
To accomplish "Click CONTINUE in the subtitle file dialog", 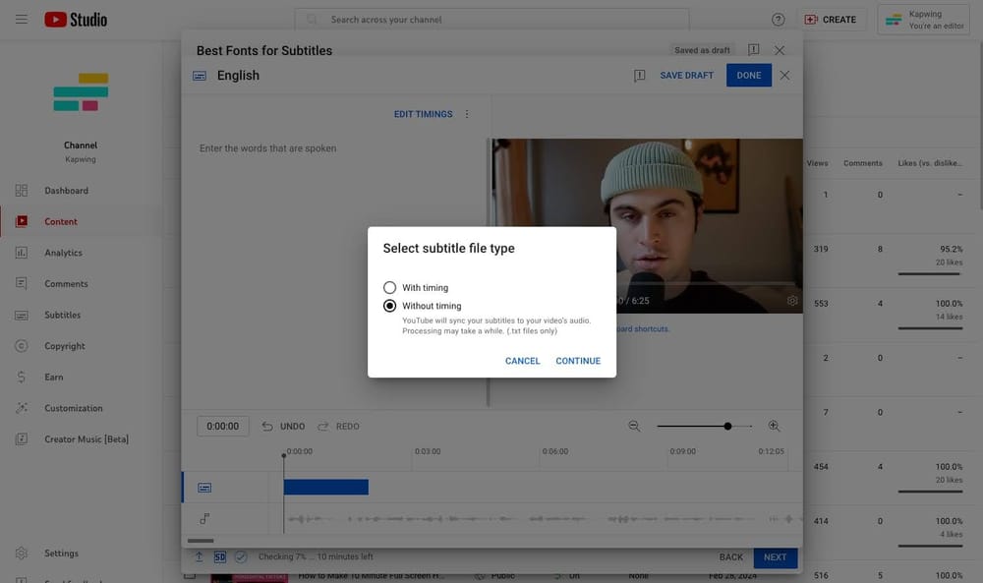I will pyautogui.click(x=578, y=361).
